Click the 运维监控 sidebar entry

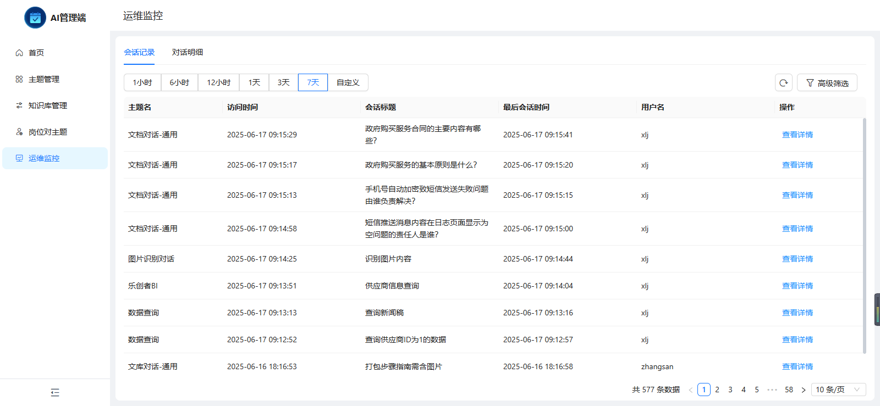(44, 158)
